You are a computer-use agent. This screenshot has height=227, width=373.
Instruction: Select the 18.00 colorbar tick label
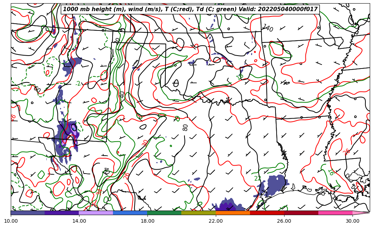pos(147,221)
